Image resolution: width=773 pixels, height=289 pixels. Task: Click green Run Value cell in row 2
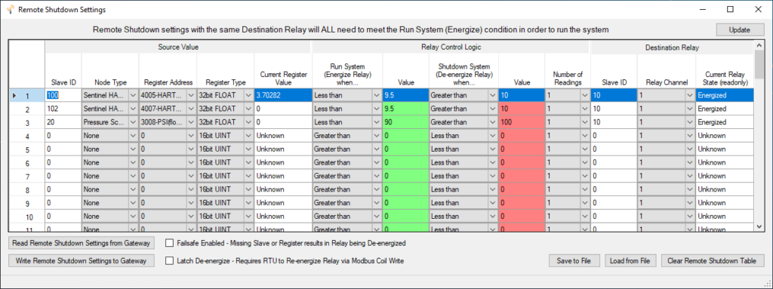point(405,109)
